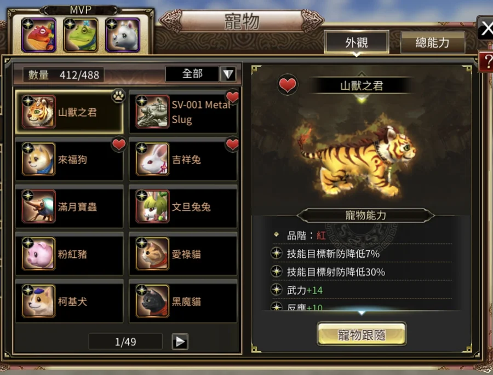This screenshot has width=493, height=375.
Task: Choose the 粉紅豬 pet icon
Action: click(38, 254)
